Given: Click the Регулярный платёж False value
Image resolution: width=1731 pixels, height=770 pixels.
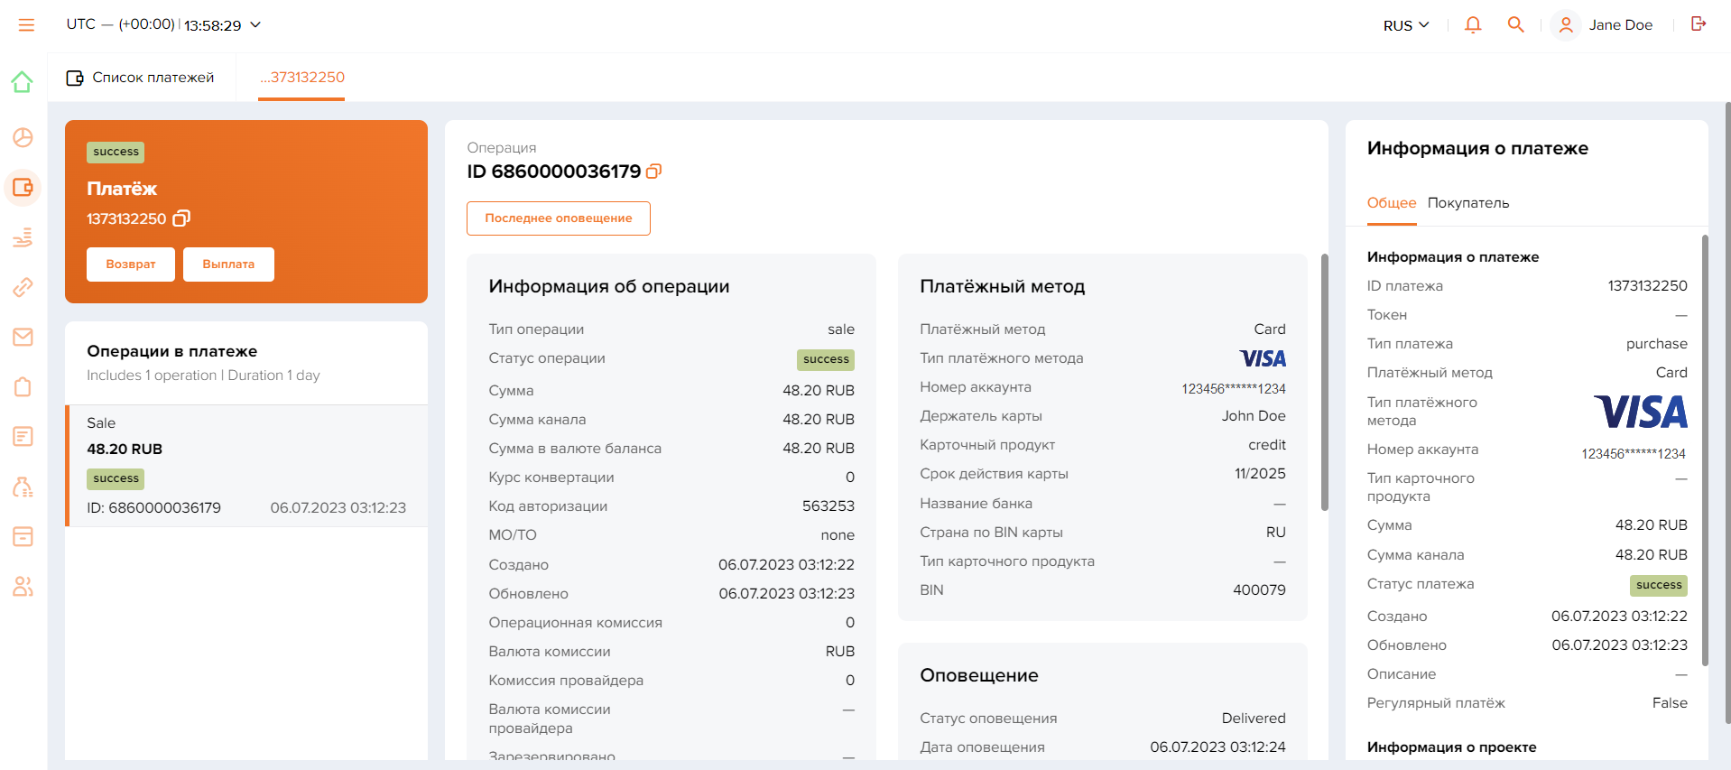Looking at the screenshot, I should [1670, 703].
